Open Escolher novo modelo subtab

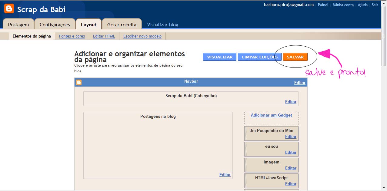(142, 36)
